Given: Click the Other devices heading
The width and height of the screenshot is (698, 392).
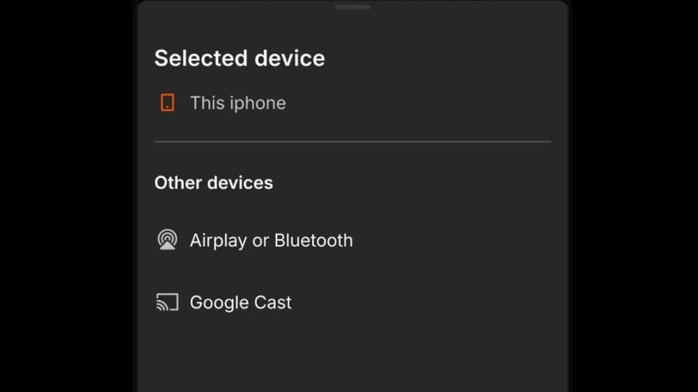Looking at the screenshot, I should (213, 183).
